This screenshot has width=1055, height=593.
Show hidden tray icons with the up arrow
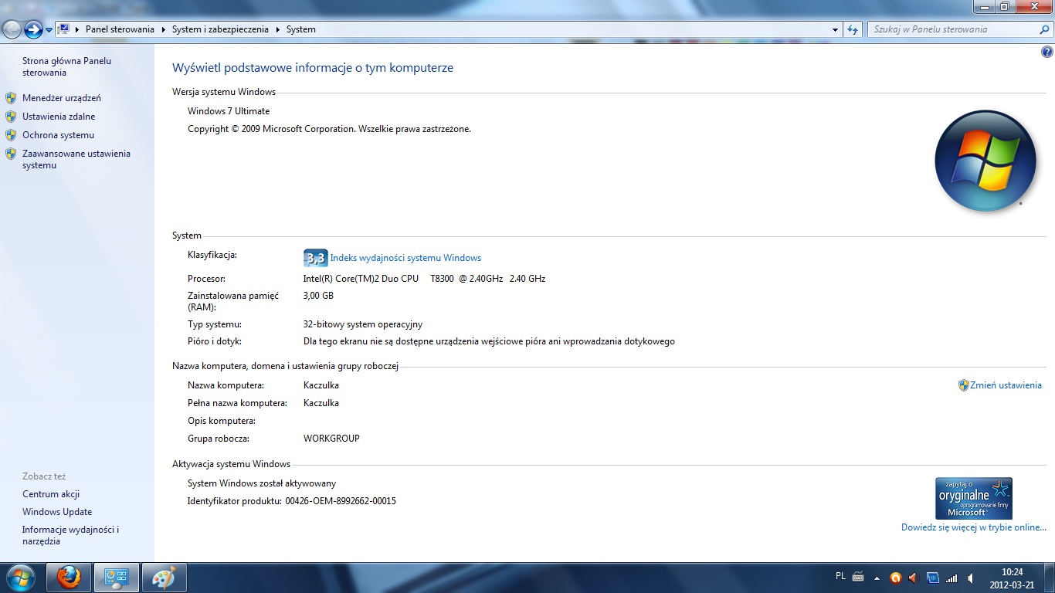877,578
